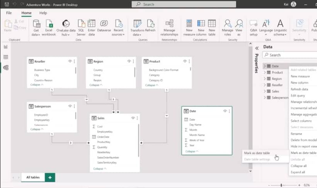
Task: Open more options on Reseller table
Action: [x=74, y=62]
